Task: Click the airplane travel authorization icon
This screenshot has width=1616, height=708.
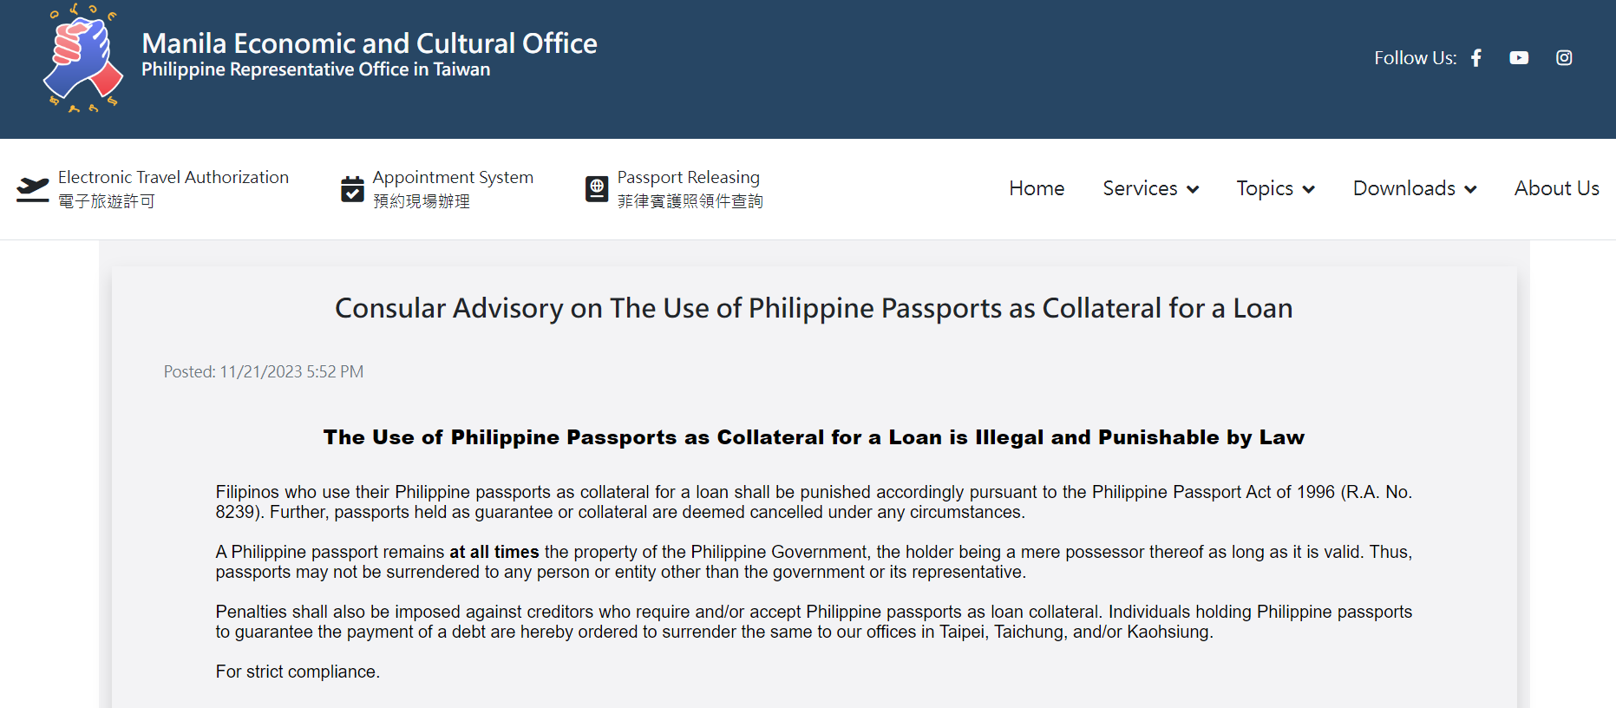Action: pos(33,189)
